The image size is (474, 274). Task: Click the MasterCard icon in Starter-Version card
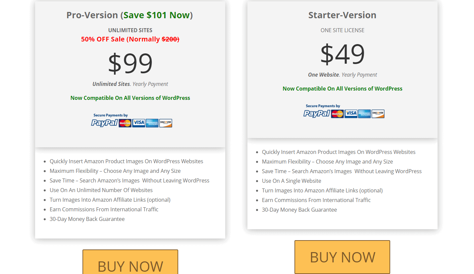[x=337, y=114]
